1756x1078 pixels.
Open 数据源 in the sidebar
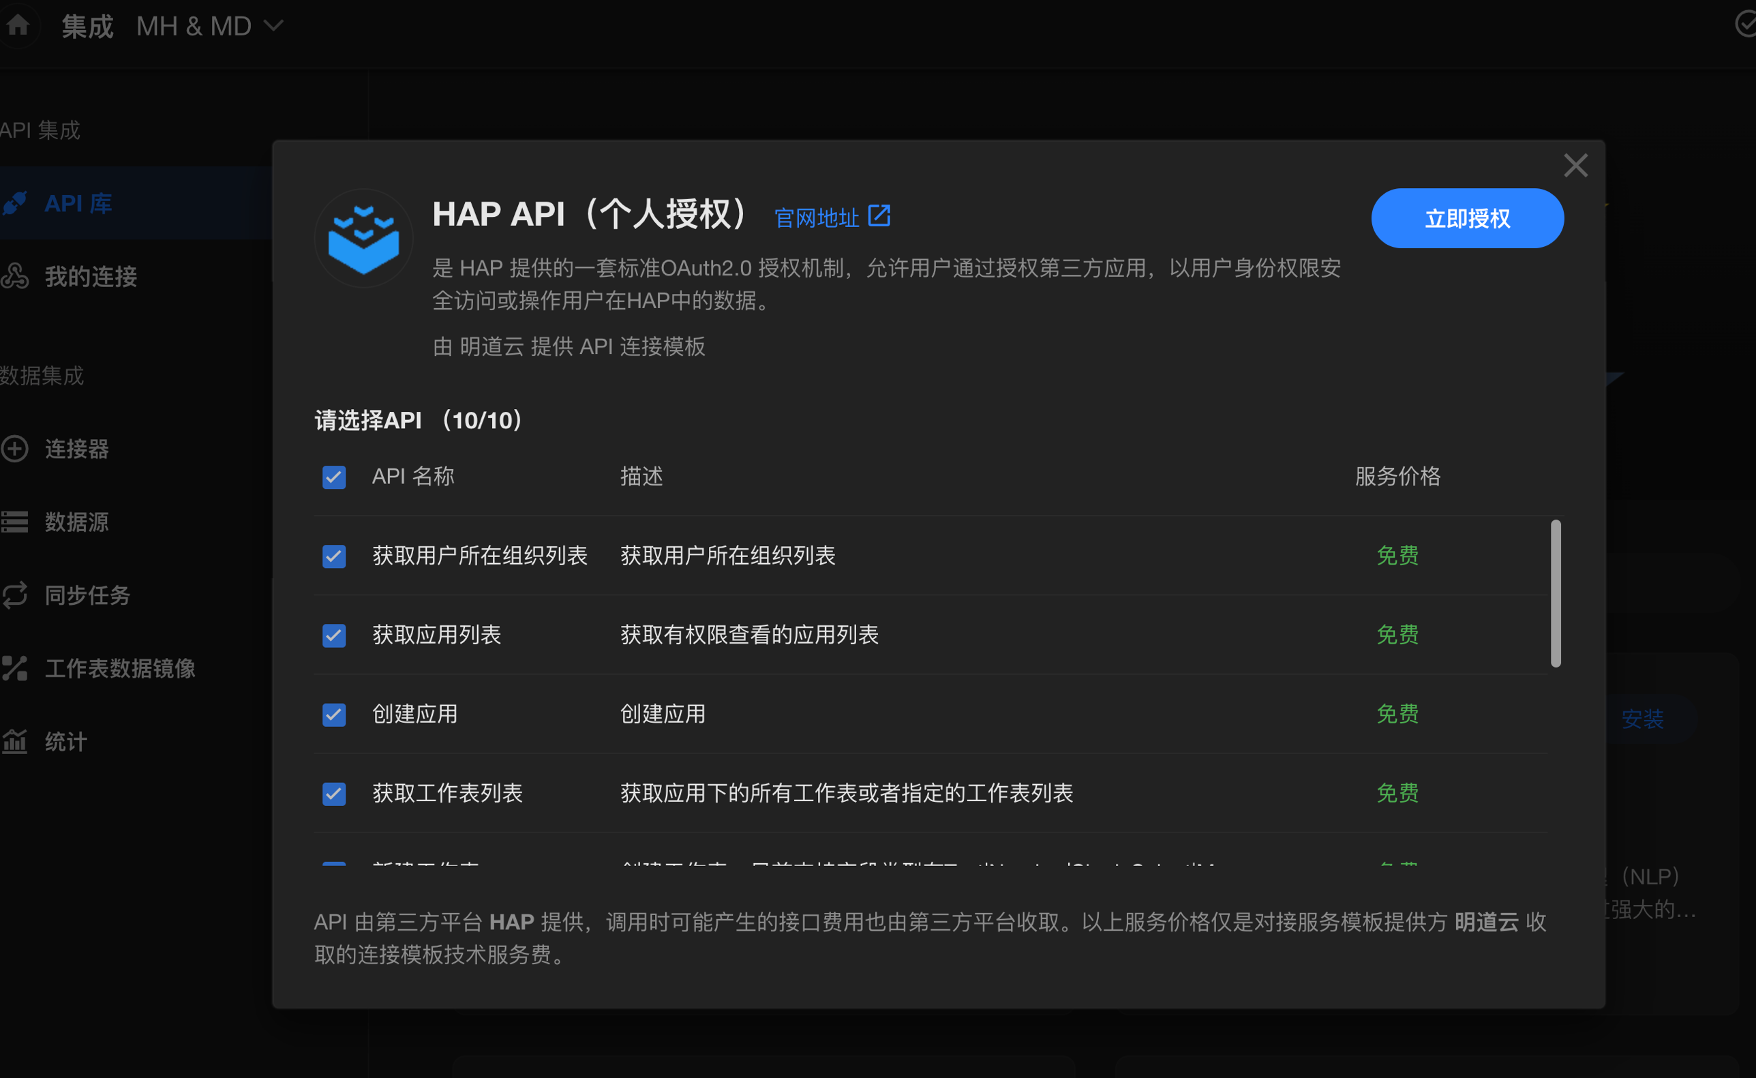(77, 522)
